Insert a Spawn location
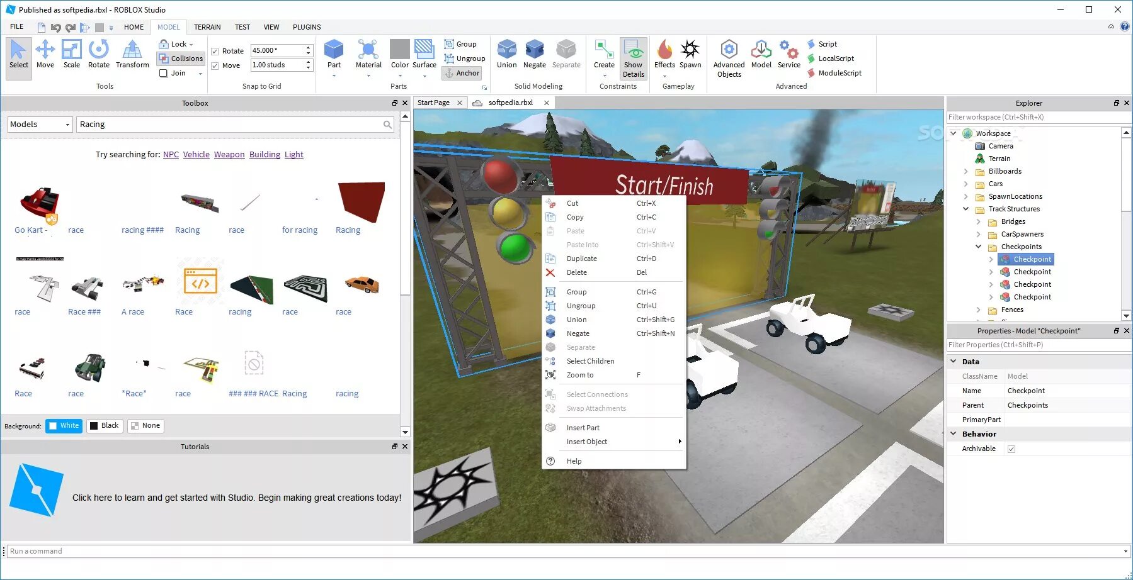Viewport: 1133px width, 580px height. [x=690, y=54]
